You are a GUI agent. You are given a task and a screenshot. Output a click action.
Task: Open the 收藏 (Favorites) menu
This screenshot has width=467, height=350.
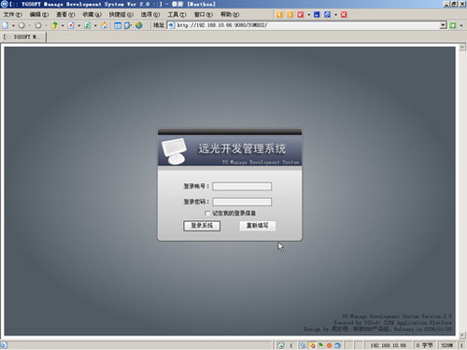click(92, 15)
